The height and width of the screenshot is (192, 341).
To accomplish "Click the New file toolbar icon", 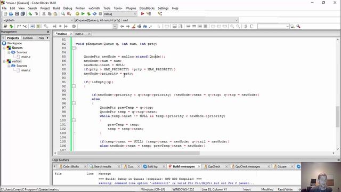I will (5, 14).
